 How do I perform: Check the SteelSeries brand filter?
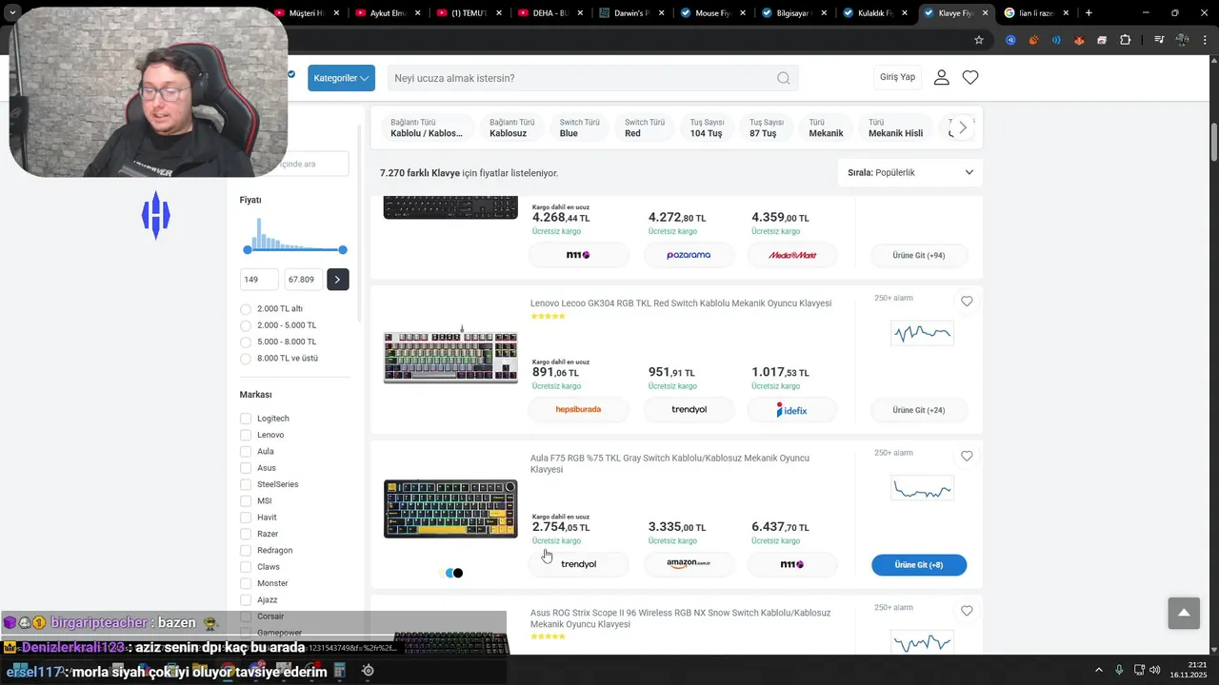246,484
